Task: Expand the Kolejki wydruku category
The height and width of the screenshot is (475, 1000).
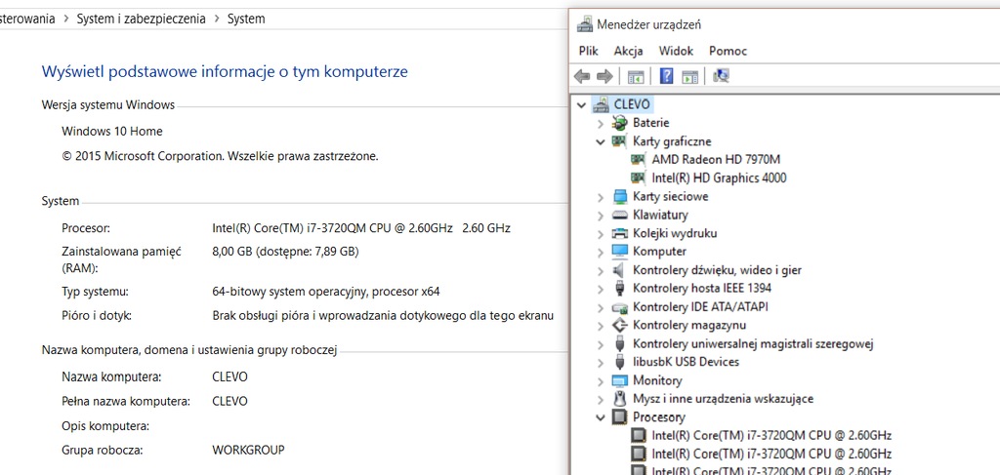Action: [x=601, y=234]
